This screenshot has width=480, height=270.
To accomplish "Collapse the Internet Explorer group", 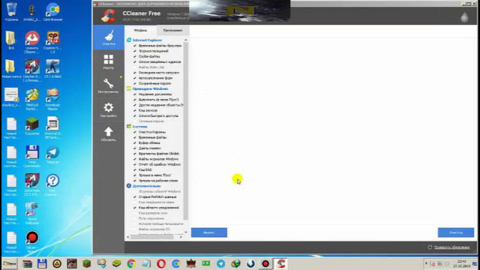I will coord(147,40).
